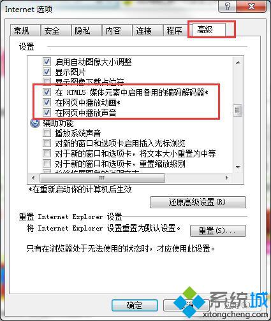Select the 连接 tab
The width and height of the screenshot is (271, 321).
[143, 31]
